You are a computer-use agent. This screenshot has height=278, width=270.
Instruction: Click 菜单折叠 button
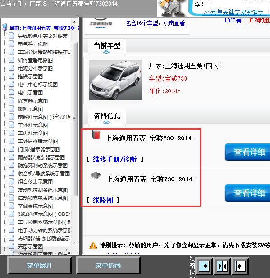point(108,265)
